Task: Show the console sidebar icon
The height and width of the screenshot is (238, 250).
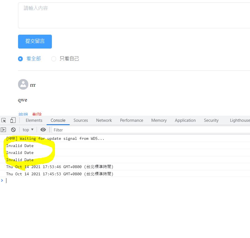Action: point(3,130)
